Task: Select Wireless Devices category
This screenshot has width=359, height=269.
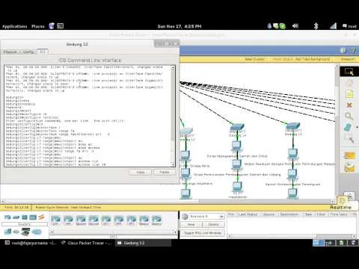Action: click(x=33, y=217)
